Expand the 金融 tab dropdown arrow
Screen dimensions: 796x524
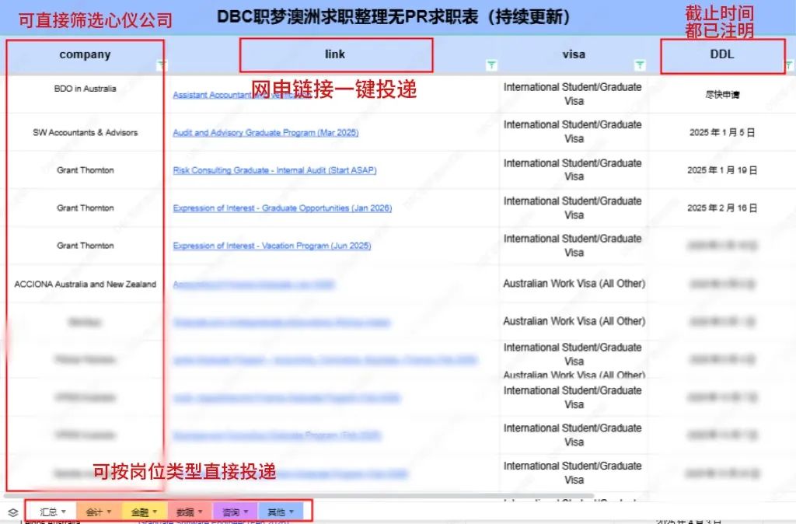(155, 512)
